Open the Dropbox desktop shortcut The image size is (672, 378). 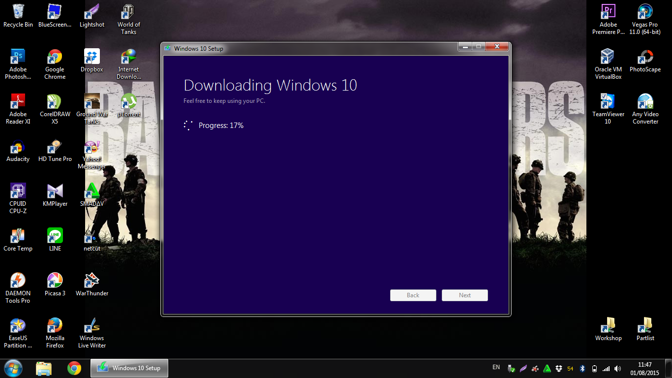92,61
